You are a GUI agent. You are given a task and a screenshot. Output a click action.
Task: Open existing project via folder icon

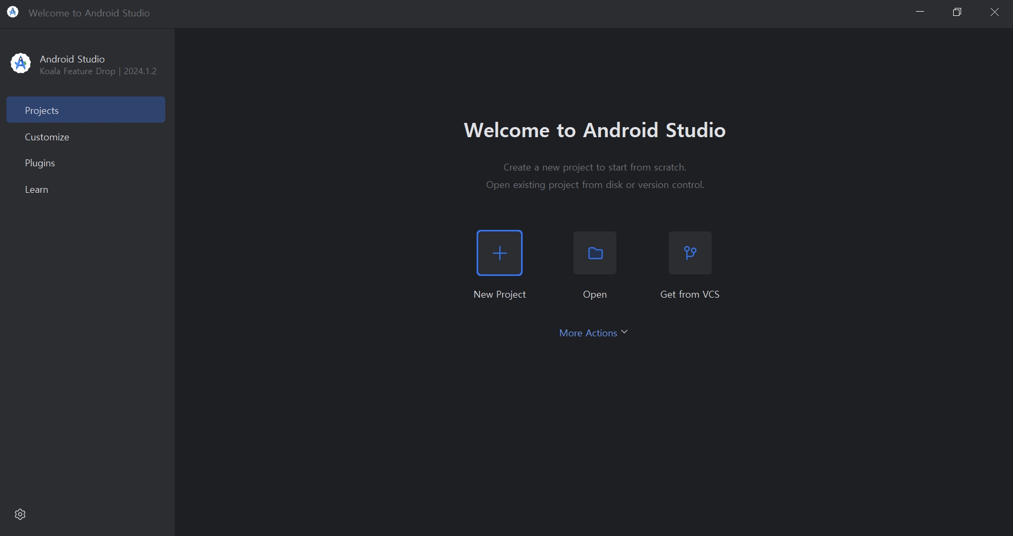tap(595, 253)
